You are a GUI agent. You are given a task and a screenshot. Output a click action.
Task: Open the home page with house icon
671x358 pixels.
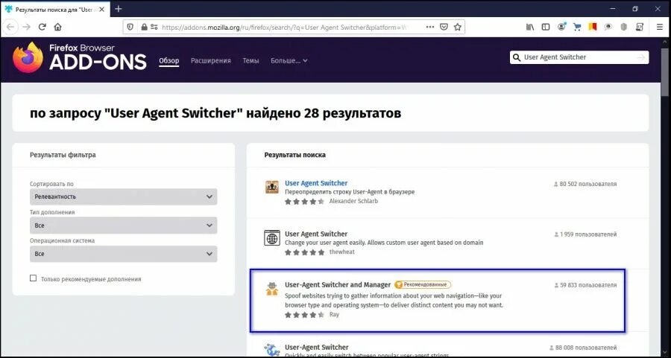[x=57, y=27]
